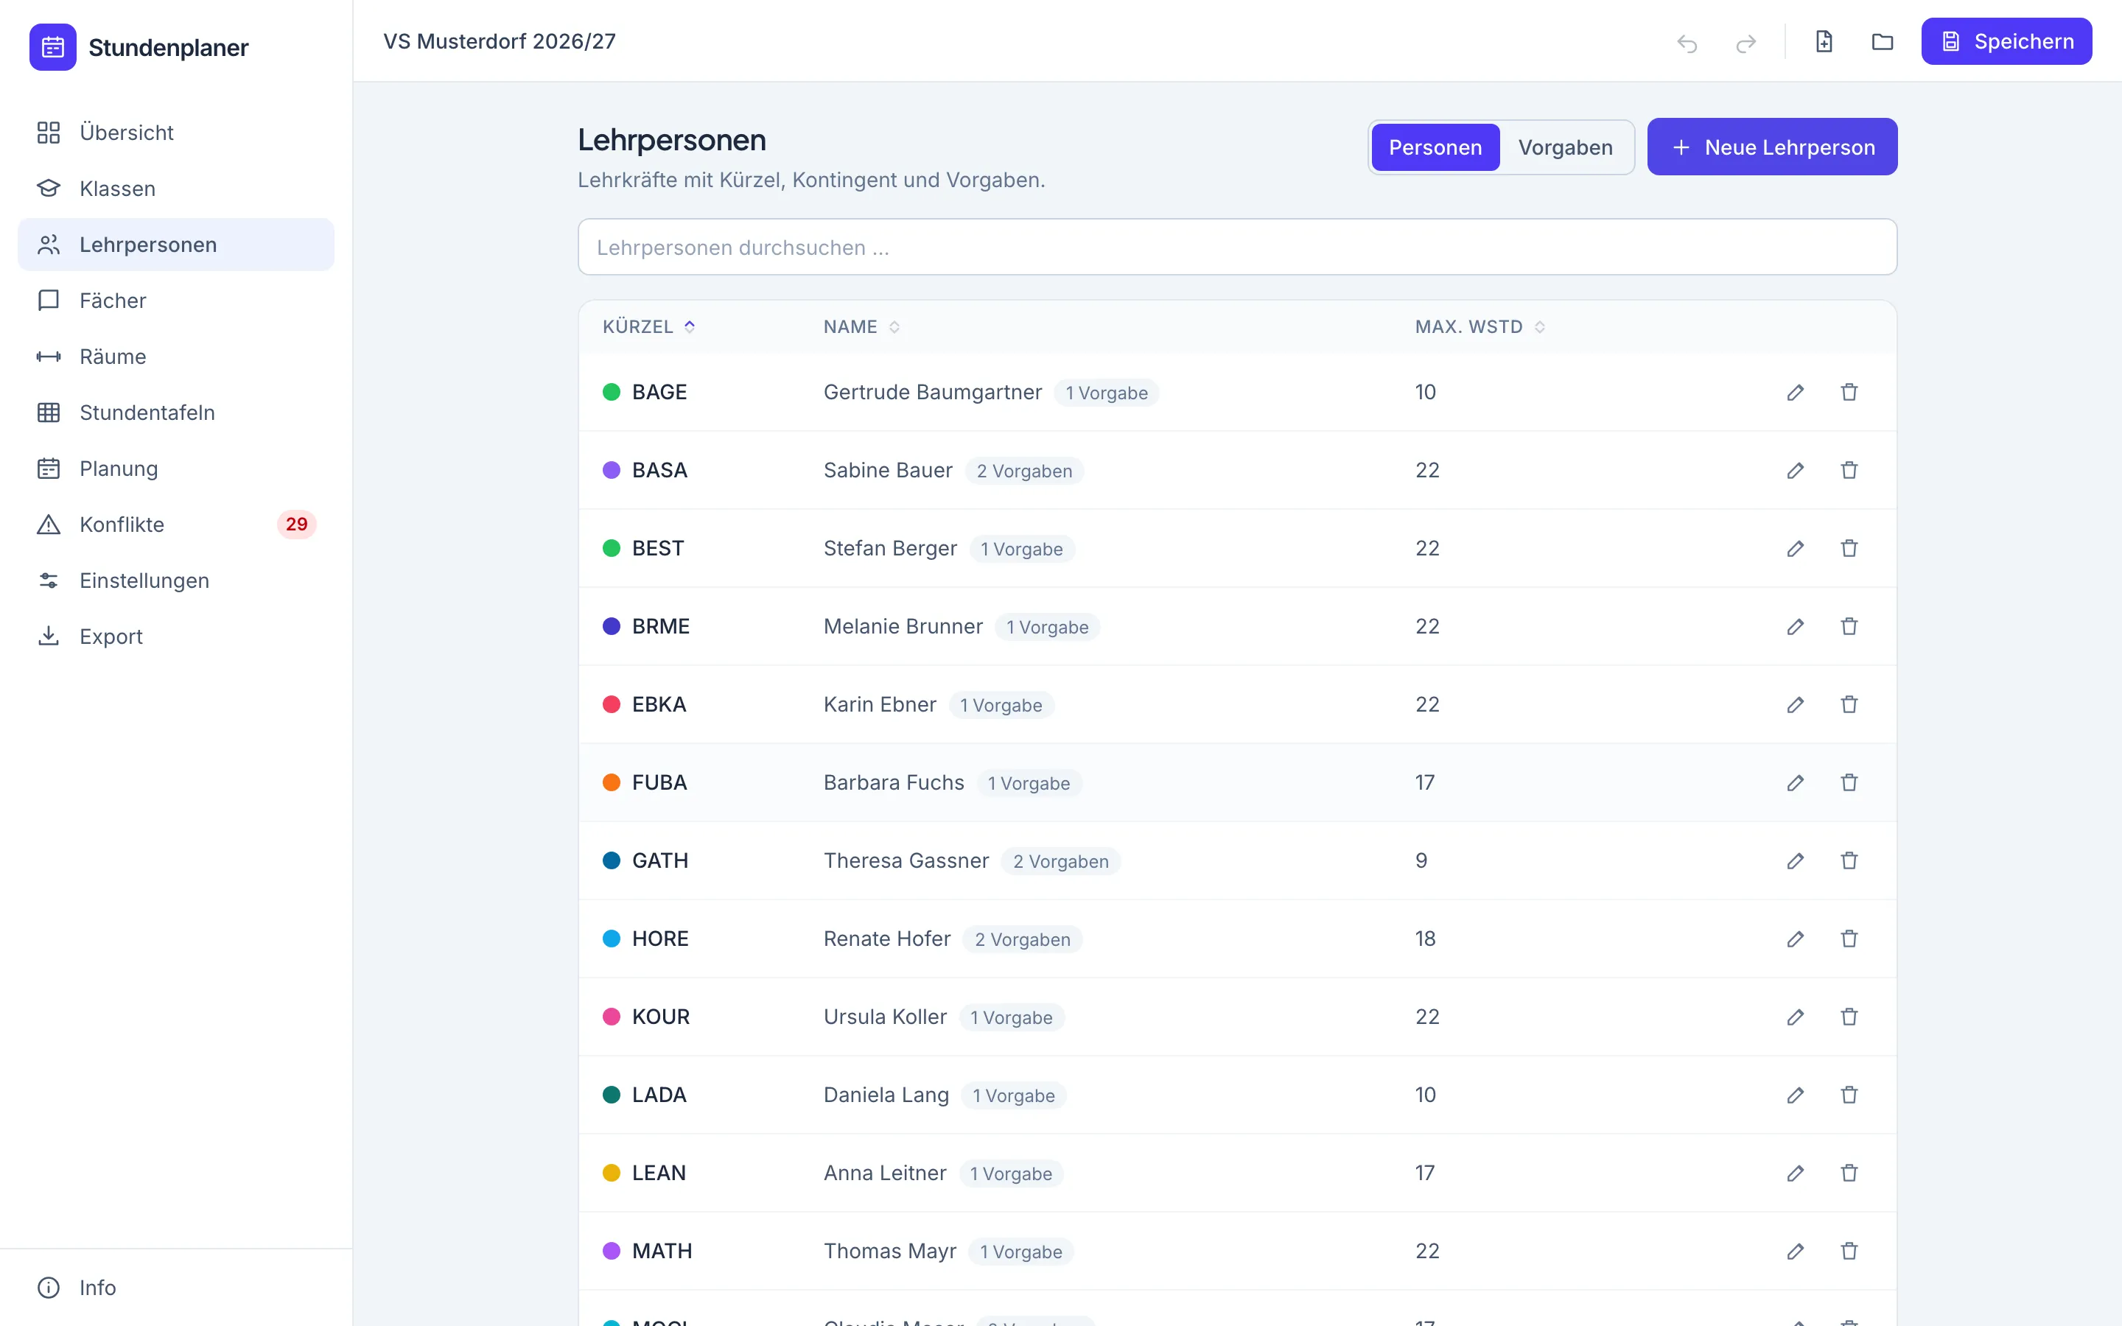Viewport: 2122px width, 1326px height.
Task: Delete the KOUR row via trash icon
Action: coord(1849,1017)
